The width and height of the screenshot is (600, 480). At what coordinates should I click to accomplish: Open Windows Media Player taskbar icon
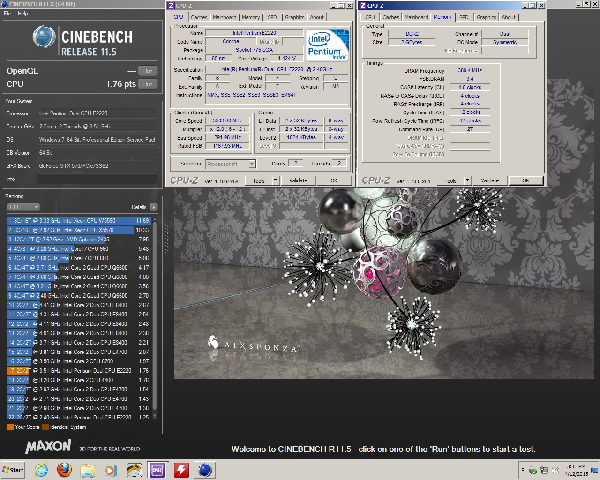pos(111,470)
